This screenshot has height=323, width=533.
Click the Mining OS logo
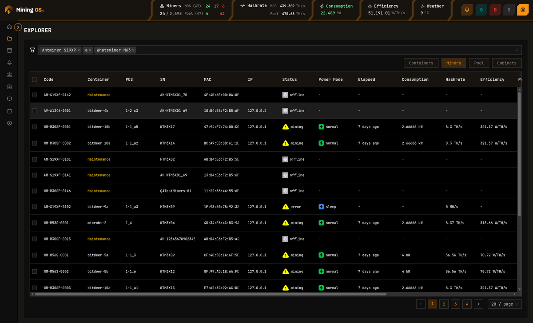24,10
